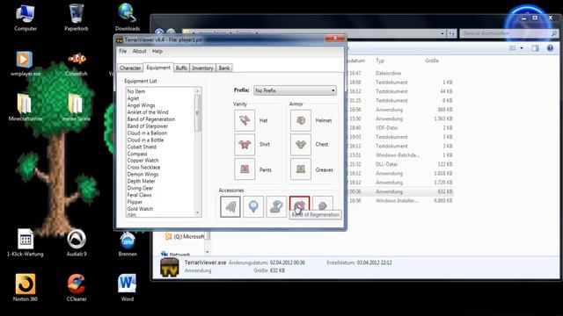Open the About menu in TerrariViewer
Image resolution: width=563 pixels, height=316 pixels.
coord(139,51)
